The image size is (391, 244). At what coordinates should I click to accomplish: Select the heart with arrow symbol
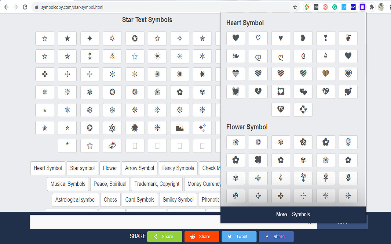[348, 92]
